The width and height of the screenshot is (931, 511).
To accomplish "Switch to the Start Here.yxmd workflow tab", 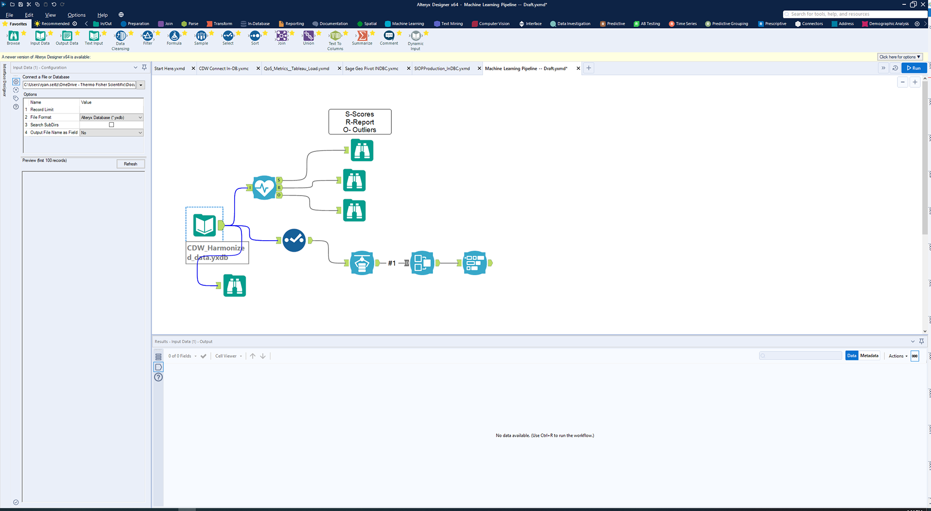I will click(169, 68).
